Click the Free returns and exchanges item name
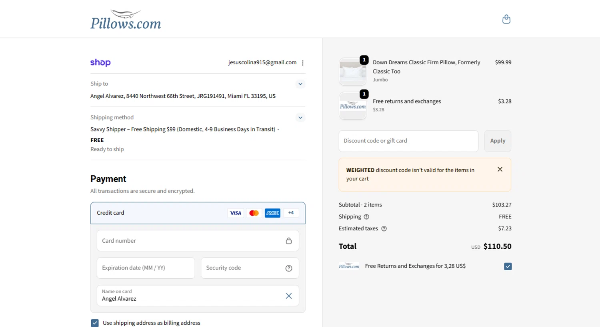The width and height of the screenshot is (600, 327). click(407, 101)
